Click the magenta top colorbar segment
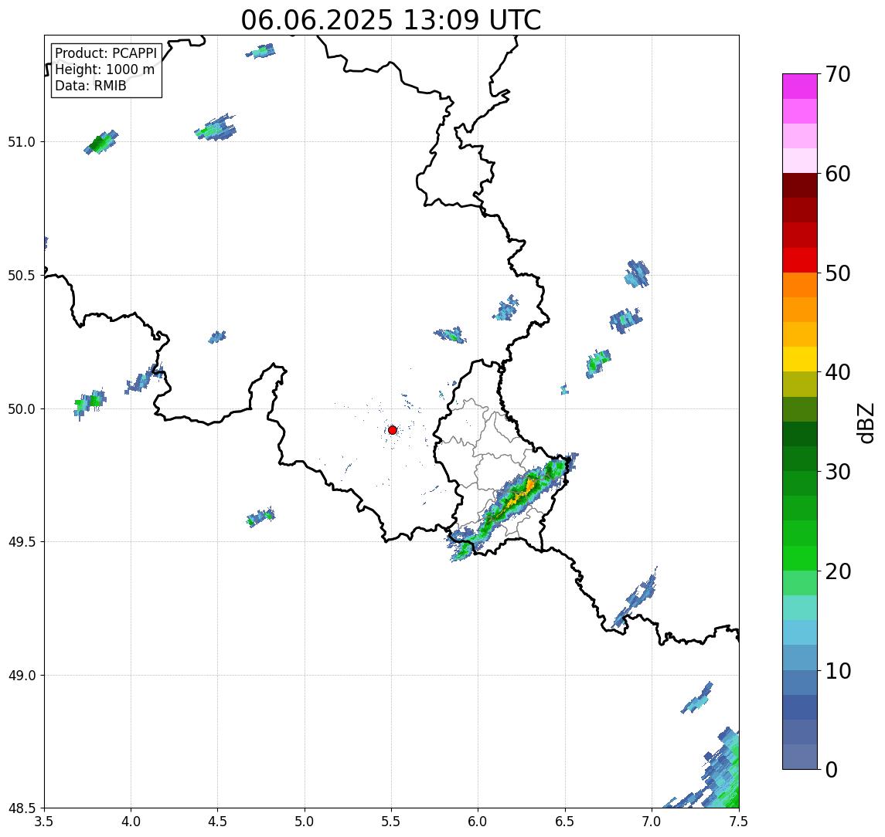 pos(800,86)
